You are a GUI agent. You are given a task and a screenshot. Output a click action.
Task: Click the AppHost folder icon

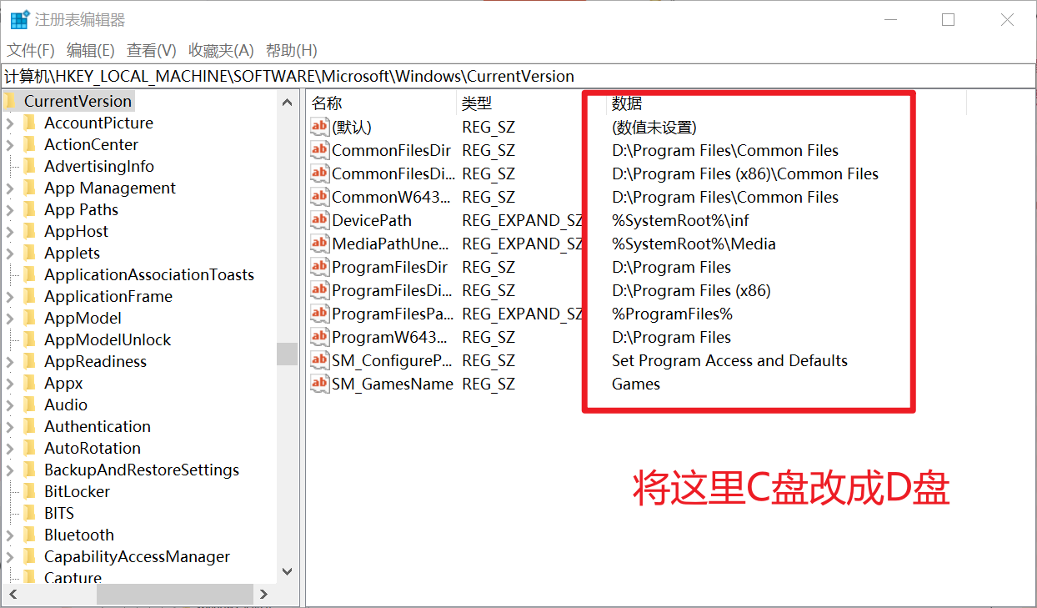tap(30, 231)
